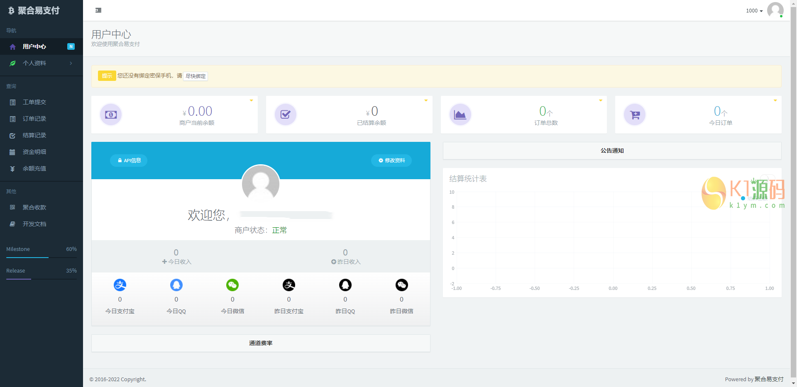Click the book icon beside 开发文档
Image resolution: width=797 pixels, height=387 pixels.
click(x=12, y=224)
